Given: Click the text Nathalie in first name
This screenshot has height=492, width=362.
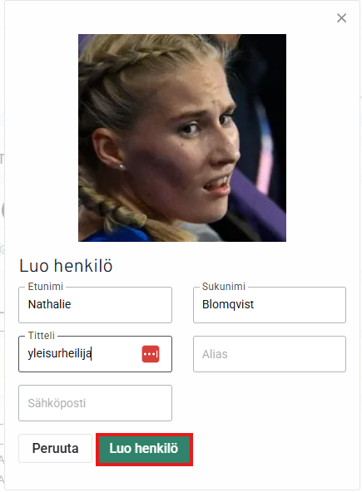Looking at the screenshot, I should point(49,304).
